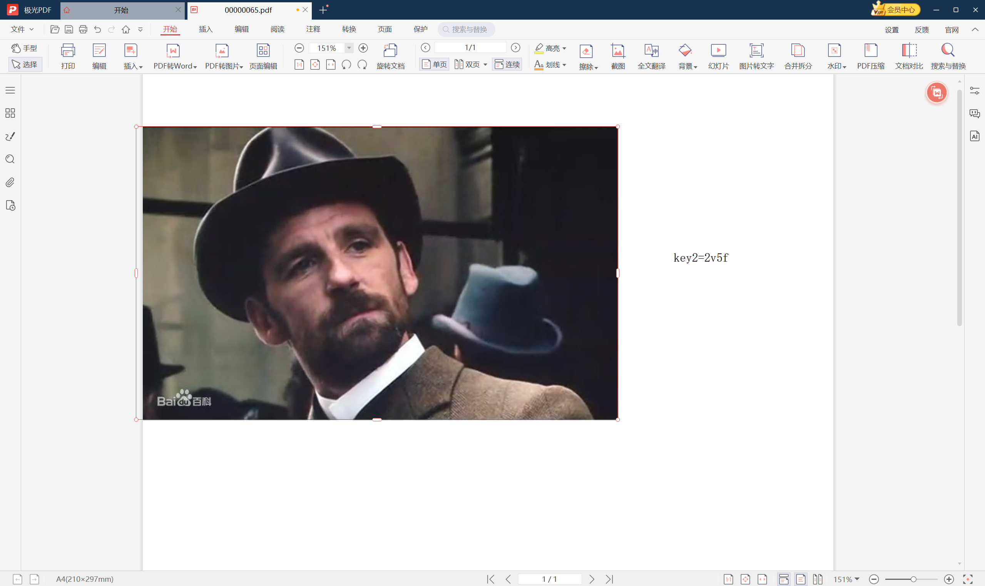Click the AI assistant icon in right sidebar
Image resolution: width=985 pixels, height=586 pixels.
pos(975,136)
